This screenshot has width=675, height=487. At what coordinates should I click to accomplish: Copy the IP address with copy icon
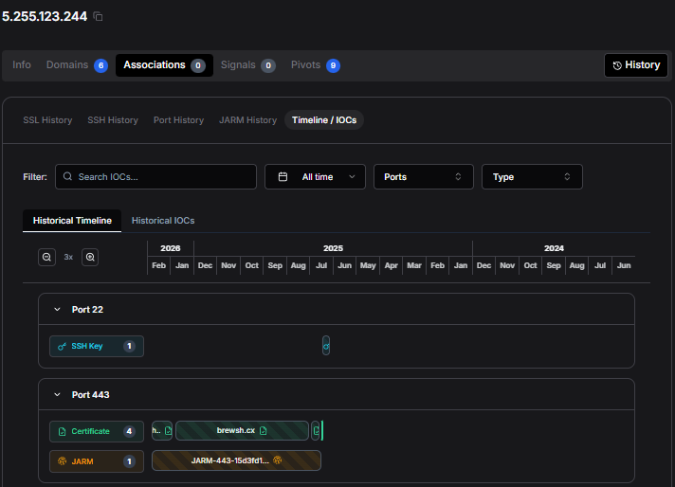(98, 17)
